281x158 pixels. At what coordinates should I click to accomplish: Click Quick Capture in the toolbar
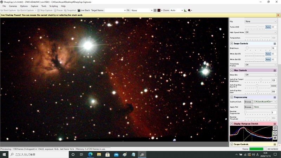pos(25,11)
